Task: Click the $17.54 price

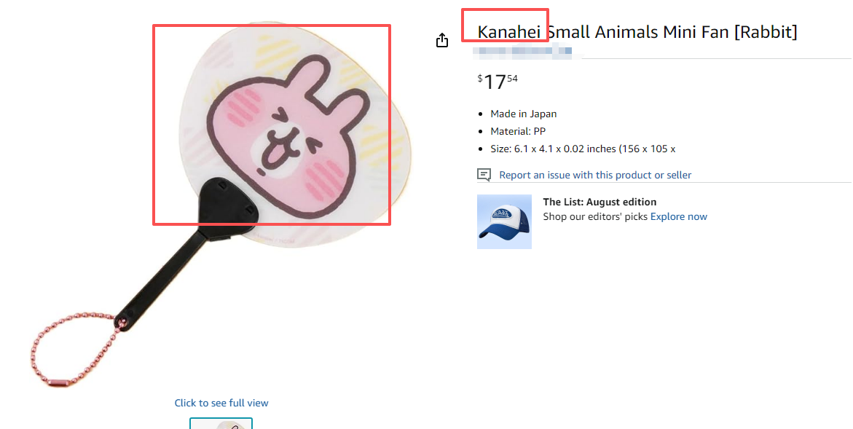Action: [498, 82]
